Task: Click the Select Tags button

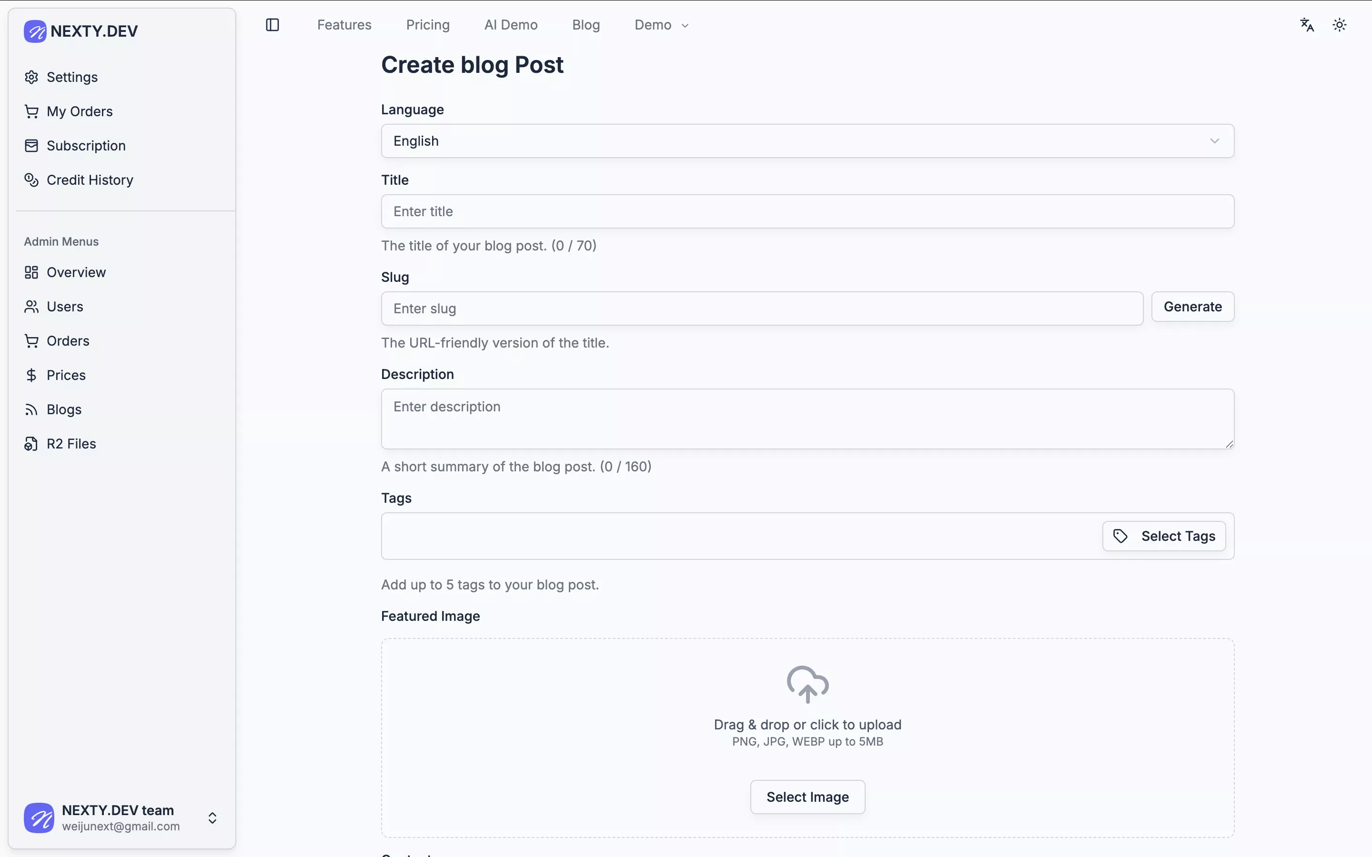Action: [x=1163, y=536]
